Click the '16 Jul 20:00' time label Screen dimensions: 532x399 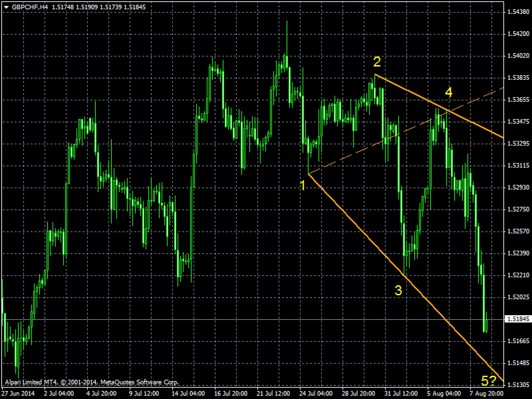click(x=230, y=394)
